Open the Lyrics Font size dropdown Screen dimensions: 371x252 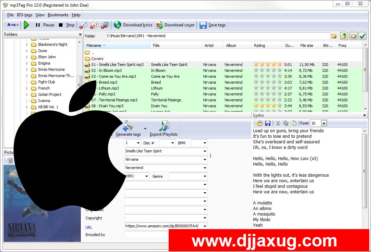pos(324,123)
